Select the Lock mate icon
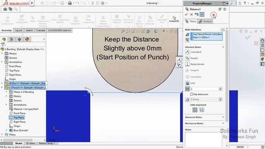This screenshot has width=265, height=149. click(x=187, y=83)
